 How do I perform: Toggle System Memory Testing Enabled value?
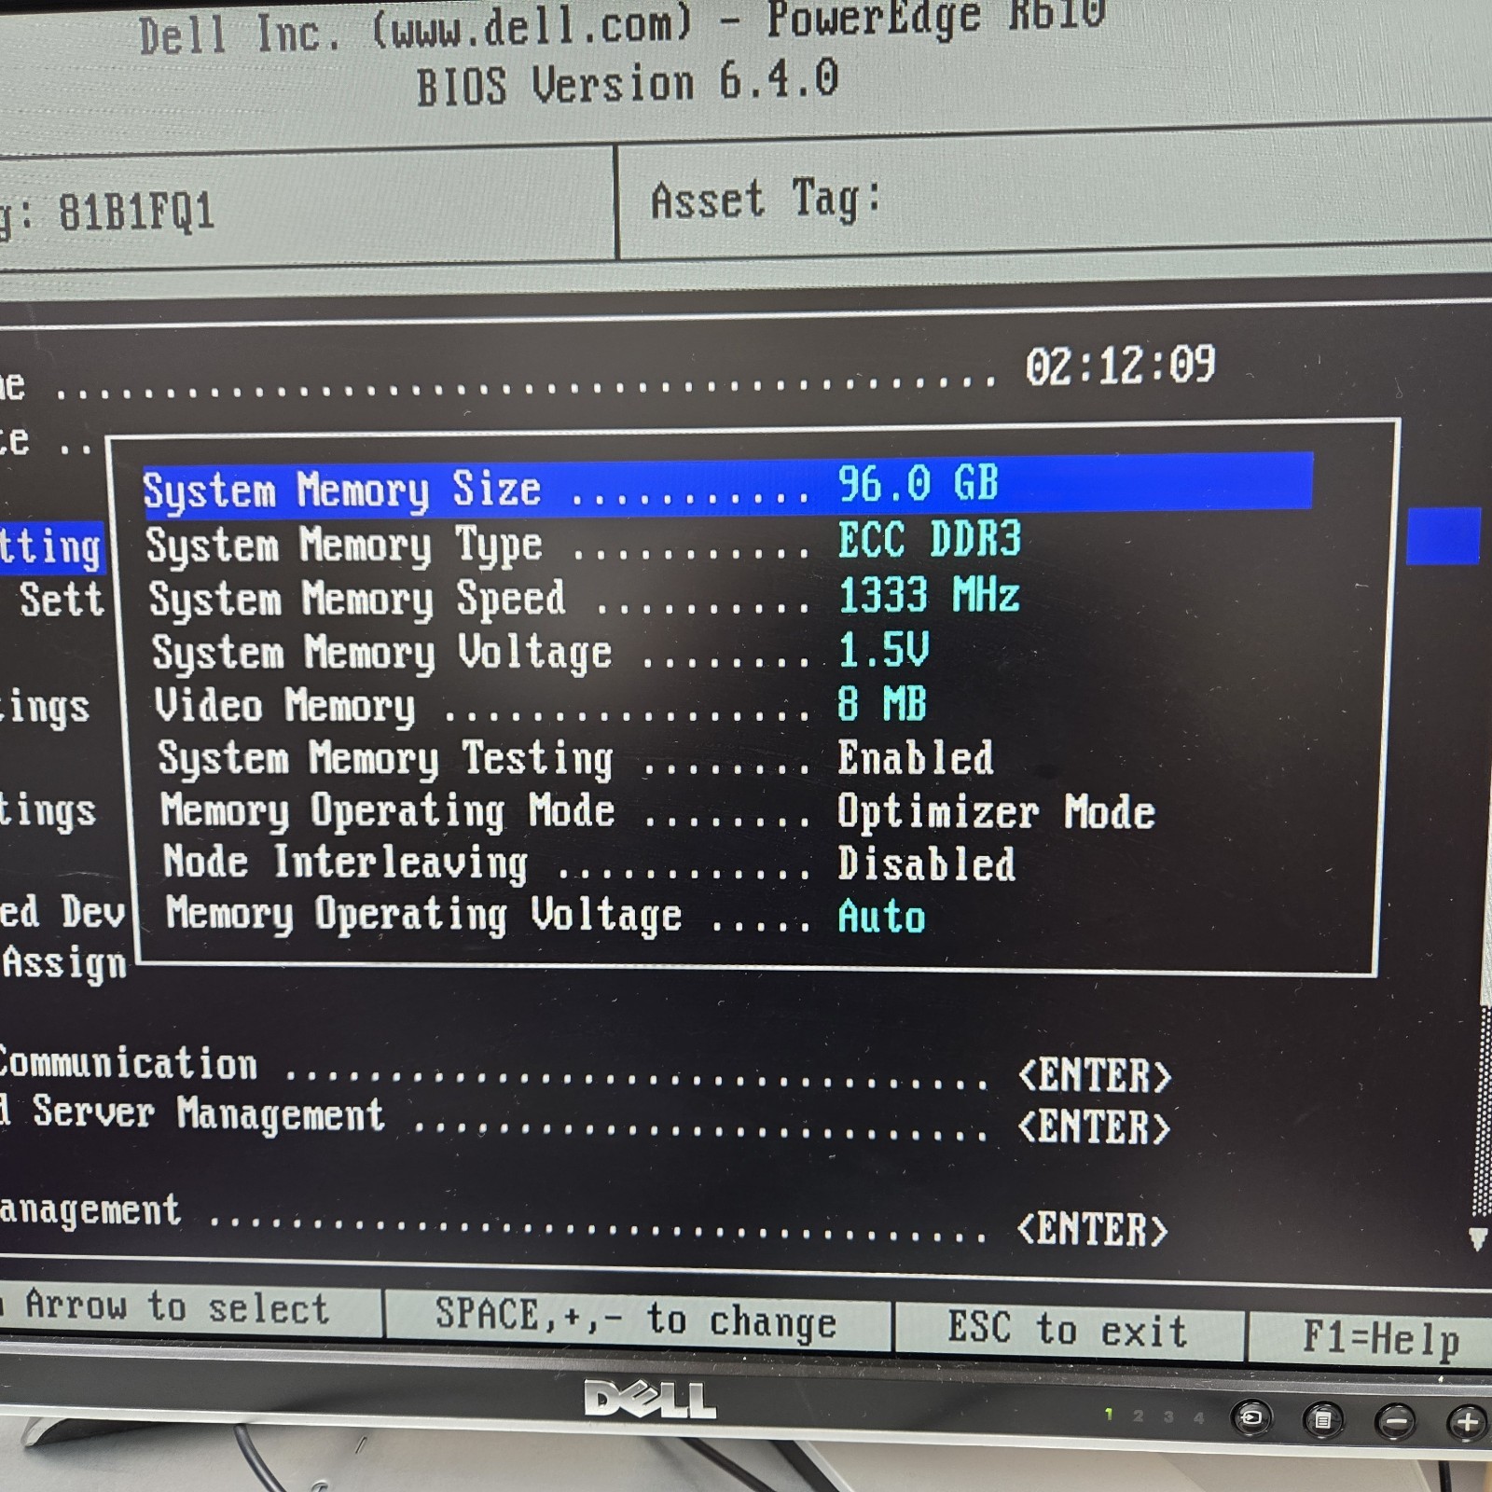tap(915, 757)
